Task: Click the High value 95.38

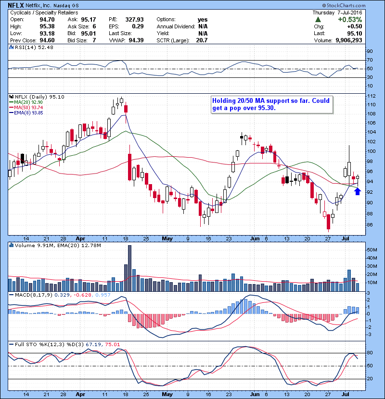Action: point(47,26)
